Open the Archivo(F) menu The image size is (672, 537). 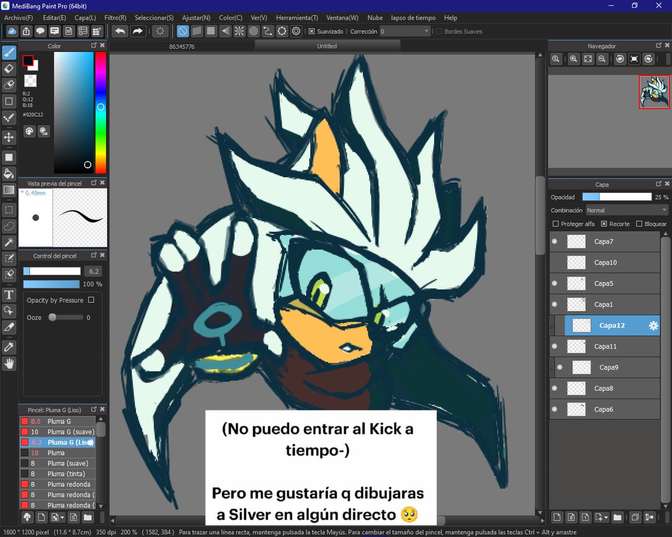[18, 18]
